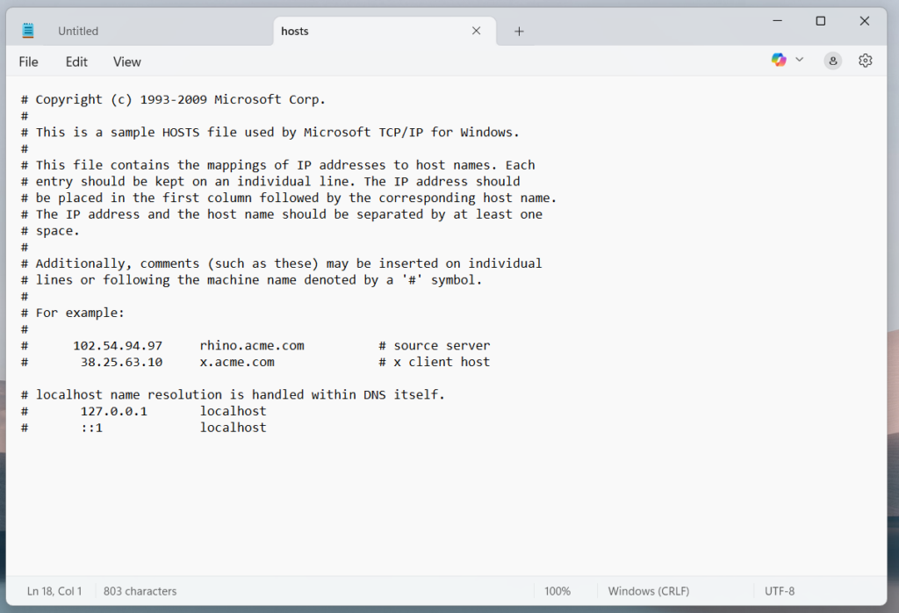Open Notepad settings gear icon
The width and height of the screenshot is (899, 613).
click(865, 61)
